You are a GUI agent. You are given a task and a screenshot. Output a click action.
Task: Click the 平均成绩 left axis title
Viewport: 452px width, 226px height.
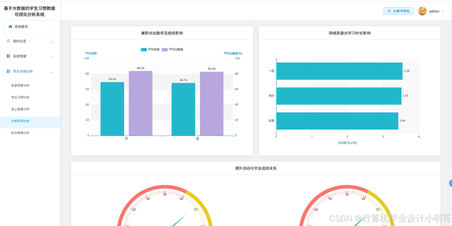click(91, 53)
